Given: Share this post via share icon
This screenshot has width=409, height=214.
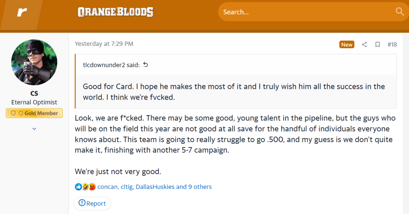Looking at the screenshot, I should point(364,45).
